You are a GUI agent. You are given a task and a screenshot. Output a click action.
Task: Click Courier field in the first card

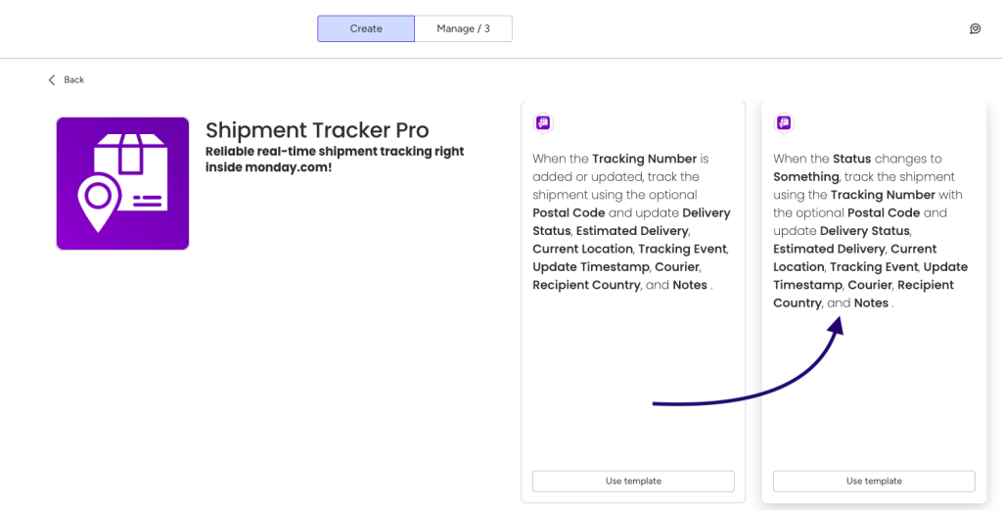coord(677,267)
